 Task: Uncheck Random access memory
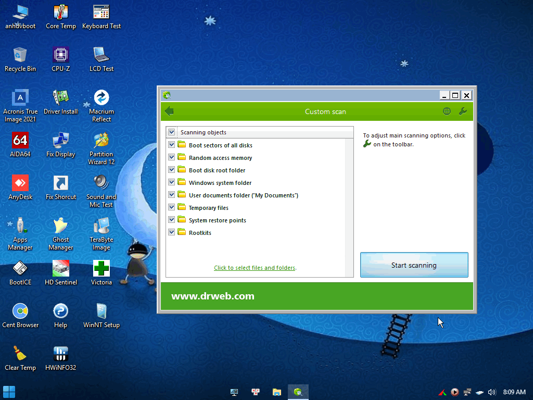click(172, 157)
